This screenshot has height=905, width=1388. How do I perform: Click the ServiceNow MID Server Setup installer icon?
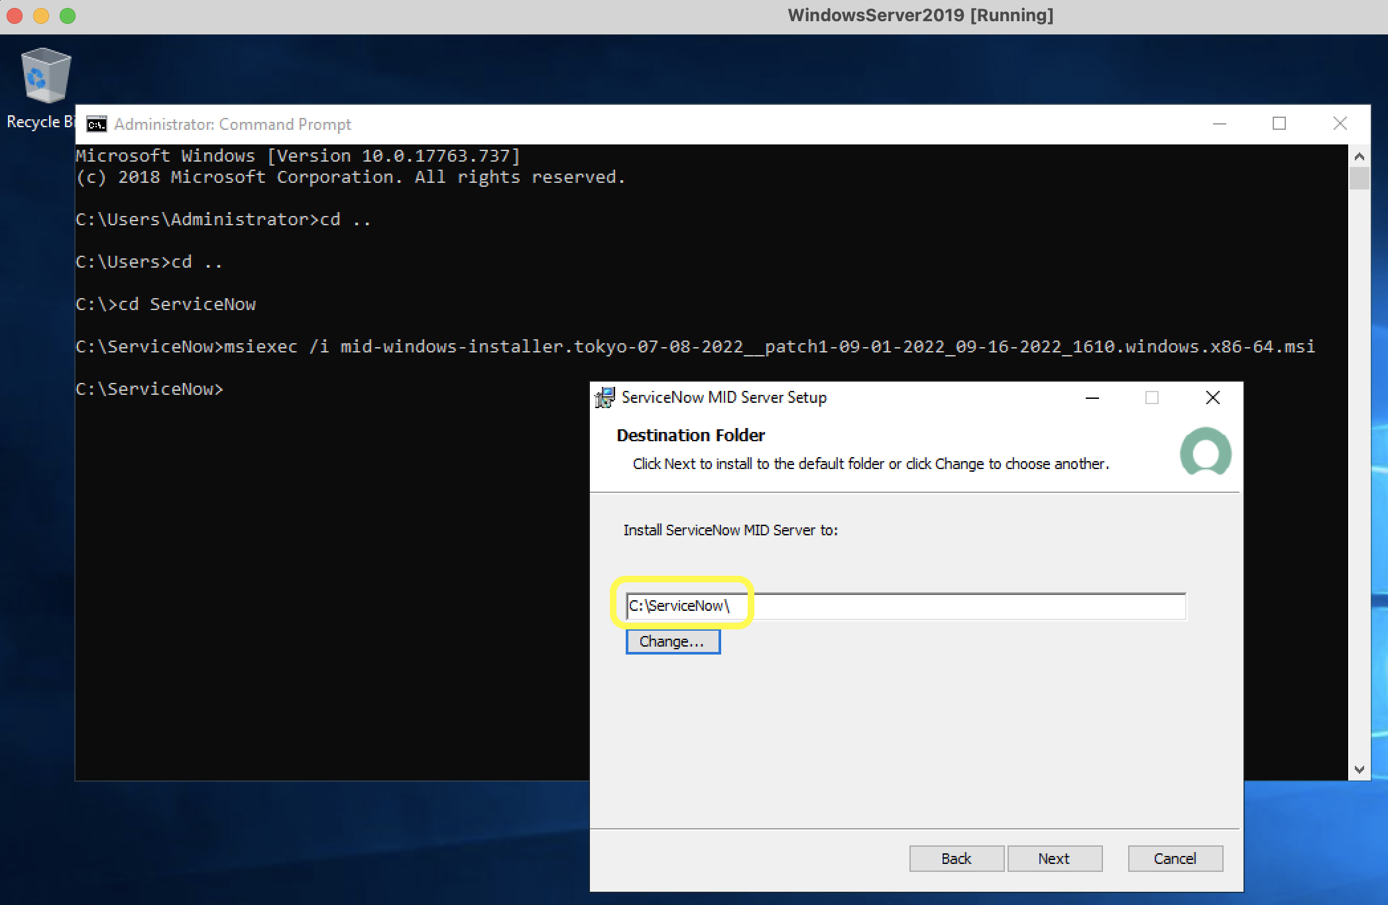[605, 398]
